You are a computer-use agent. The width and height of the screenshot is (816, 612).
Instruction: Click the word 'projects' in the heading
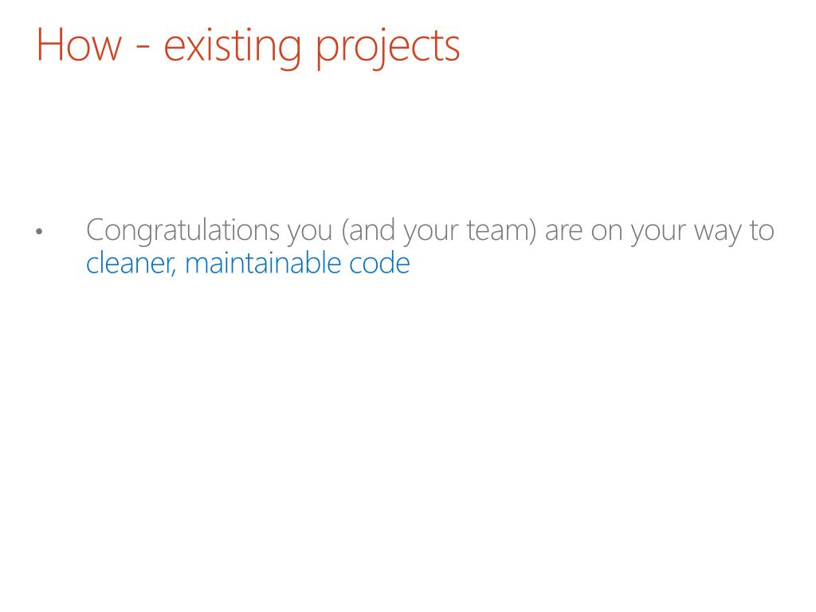coord(388,48)
